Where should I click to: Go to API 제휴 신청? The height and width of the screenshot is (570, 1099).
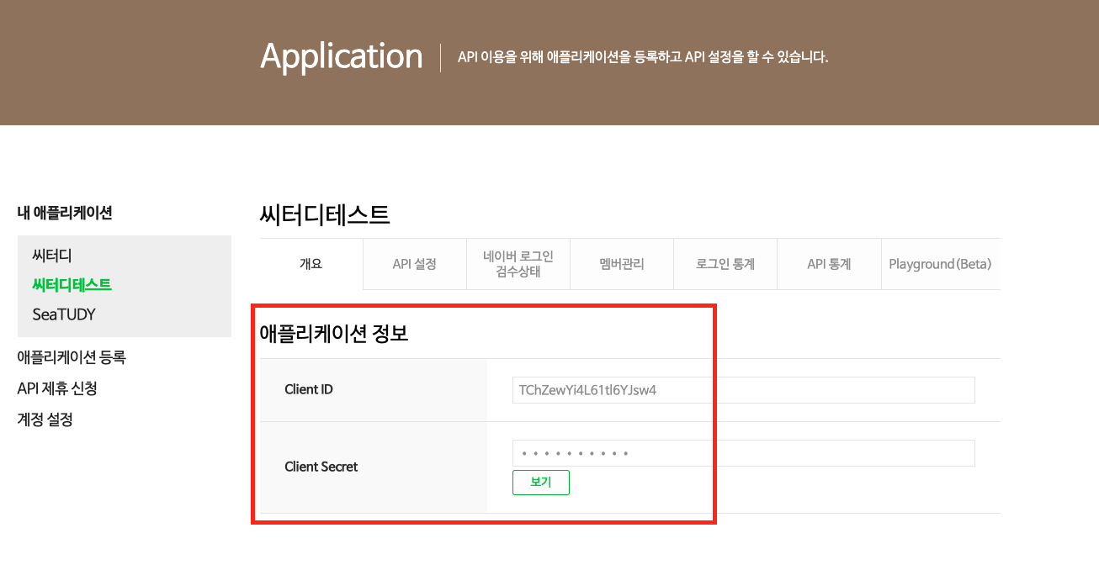pyautogui.click(x=57, y=388)
